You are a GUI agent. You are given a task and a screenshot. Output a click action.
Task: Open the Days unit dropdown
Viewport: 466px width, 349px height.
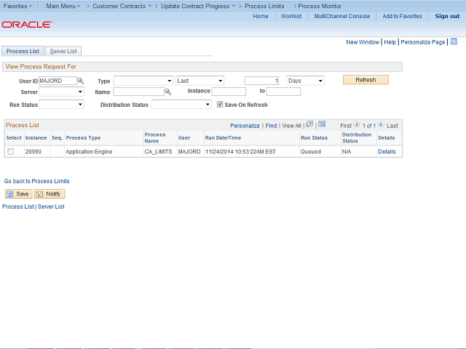(305, 81)
